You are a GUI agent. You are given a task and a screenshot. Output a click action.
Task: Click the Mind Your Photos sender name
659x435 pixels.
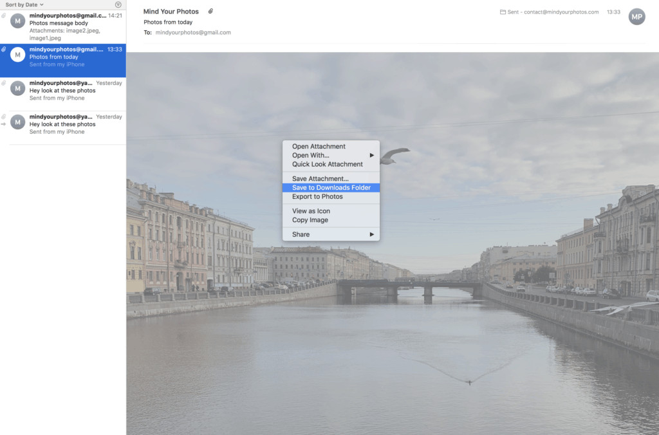[171, 12]
